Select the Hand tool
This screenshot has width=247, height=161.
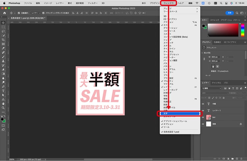tap(3, 104)
